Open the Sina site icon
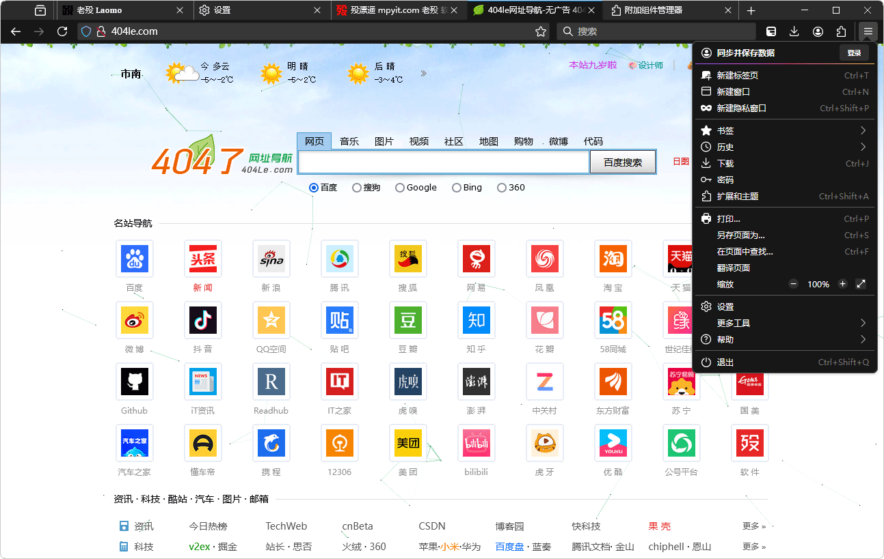 [271, 259]
